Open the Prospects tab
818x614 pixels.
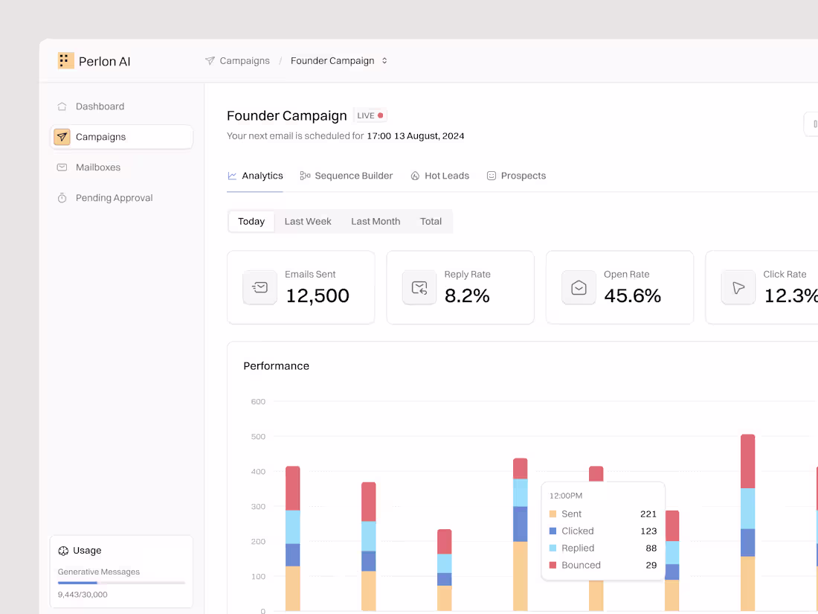(516, 176)
